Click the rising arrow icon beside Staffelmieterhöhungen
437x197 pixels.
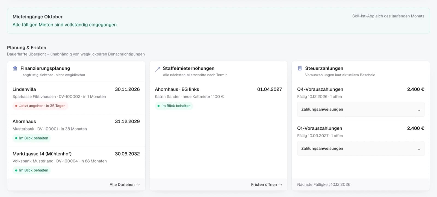[157, 69]
